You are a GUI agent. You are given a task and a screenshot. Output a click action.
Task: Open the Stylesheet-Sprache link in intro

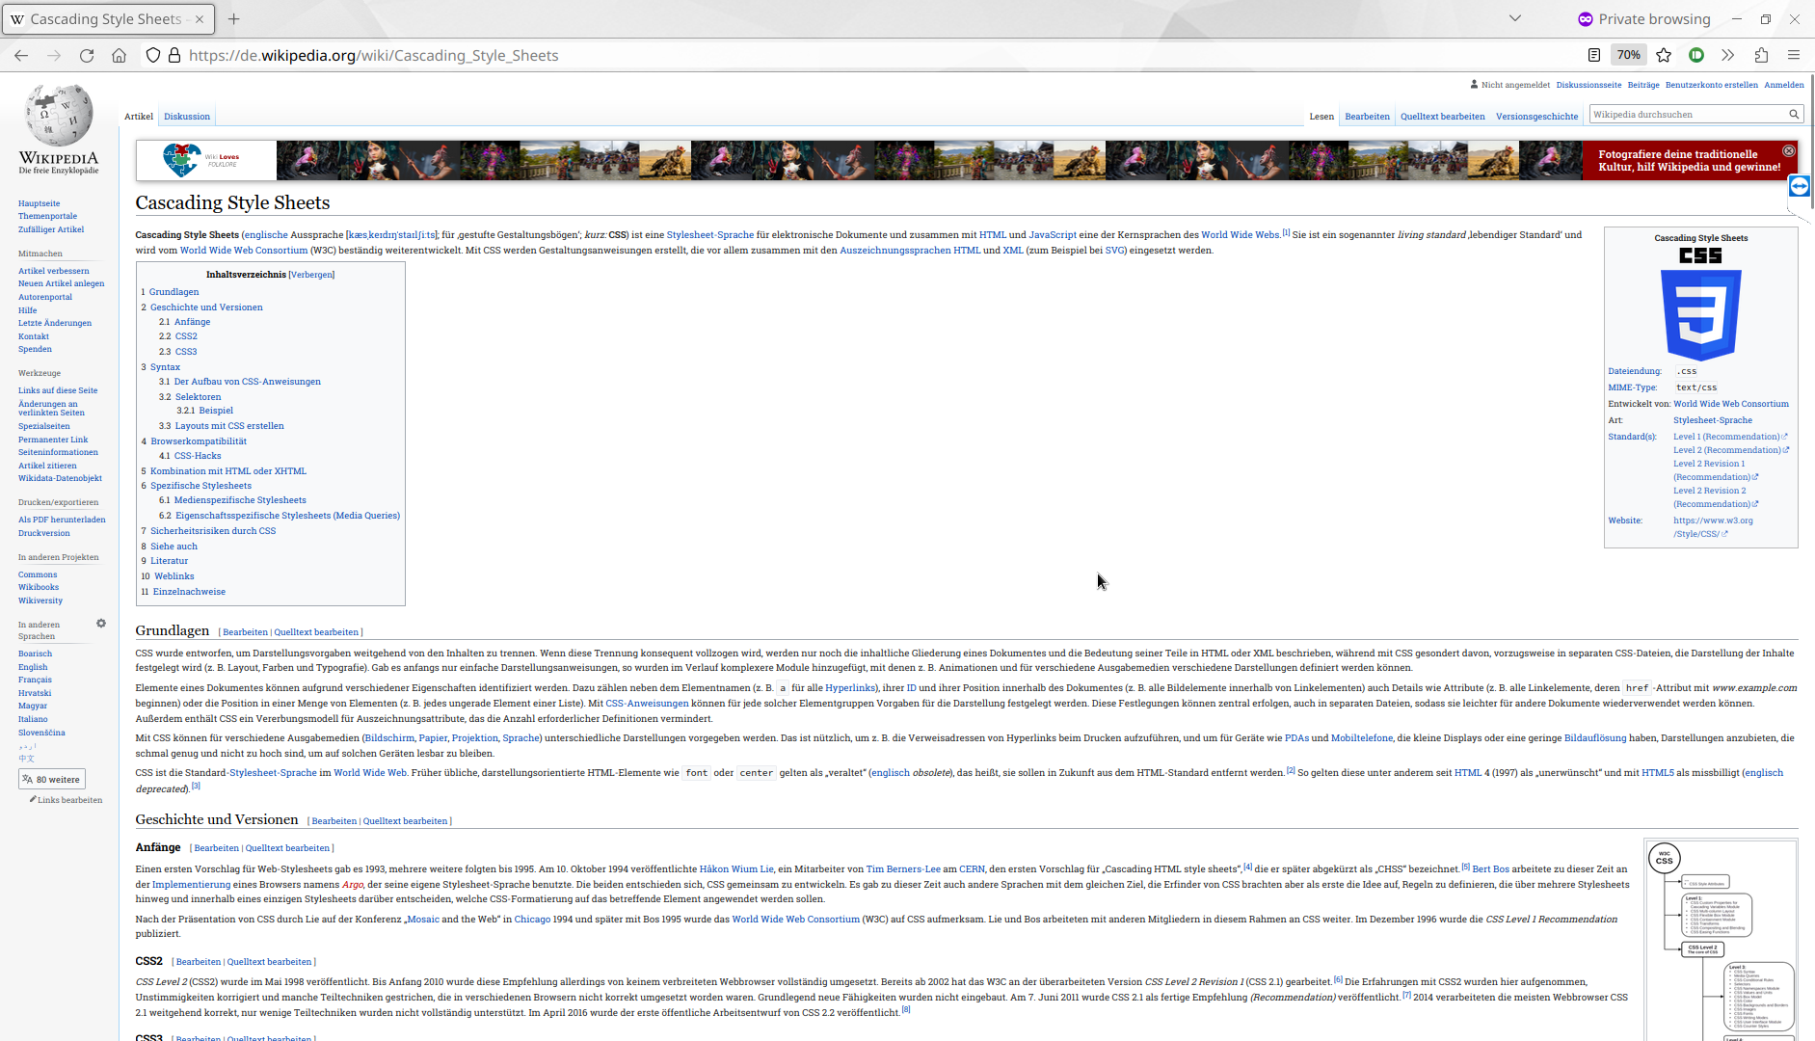click(709, 235)
